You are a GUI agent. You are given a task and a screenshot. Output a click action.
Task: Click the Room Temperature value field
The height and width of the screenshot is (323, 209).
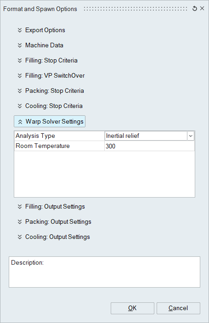tap(149, 146)
